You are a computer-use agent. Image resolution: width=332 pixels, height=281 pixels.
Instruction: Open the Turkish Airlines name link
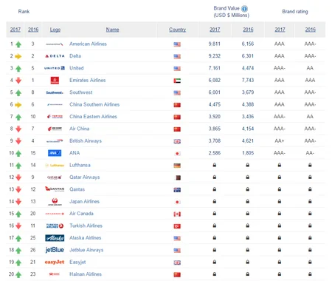tap(86, 226)
